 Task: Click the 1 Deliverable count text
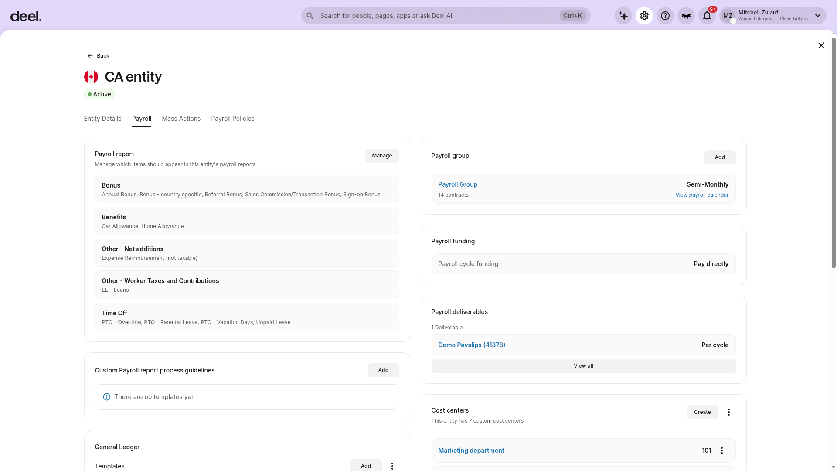point(447,328)
